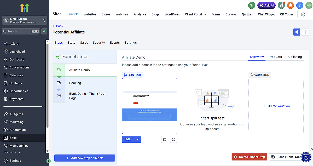Click the blue share funnel icon
The image size is (313, 166).
[x=297, y=32]
